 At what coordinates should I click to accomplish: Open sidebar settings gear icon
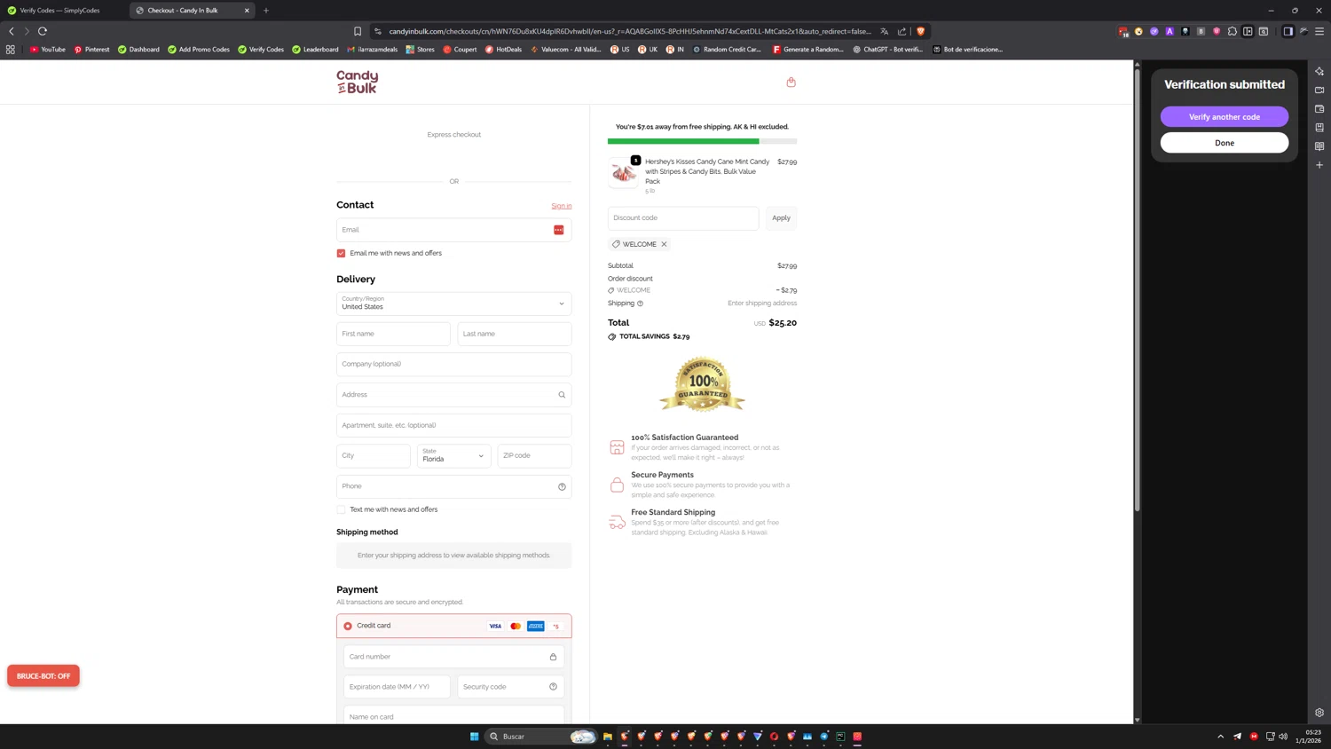1319,713
